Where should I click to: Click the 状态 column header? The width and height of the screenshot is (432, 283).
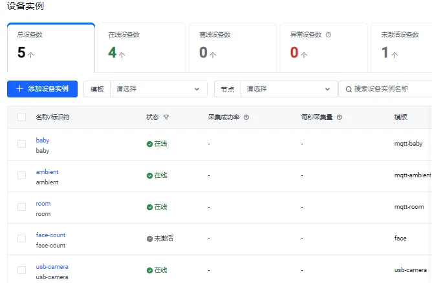[x=153, y=117]
